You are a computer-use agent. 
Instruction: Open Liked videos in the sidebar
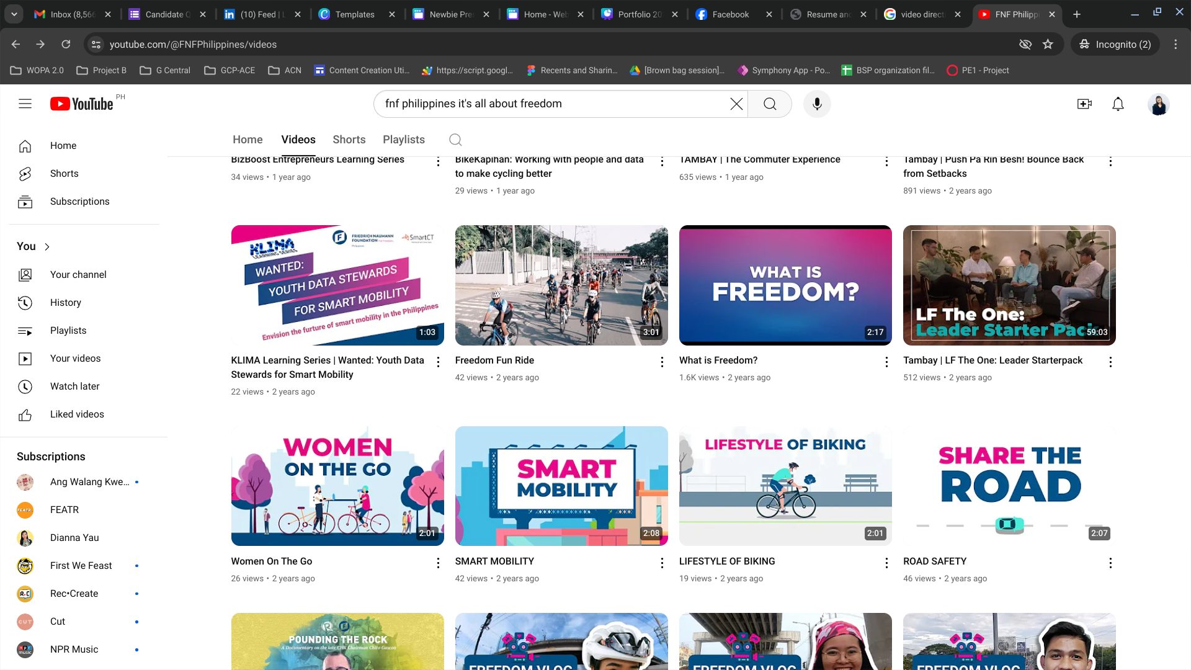click(84, 414)
